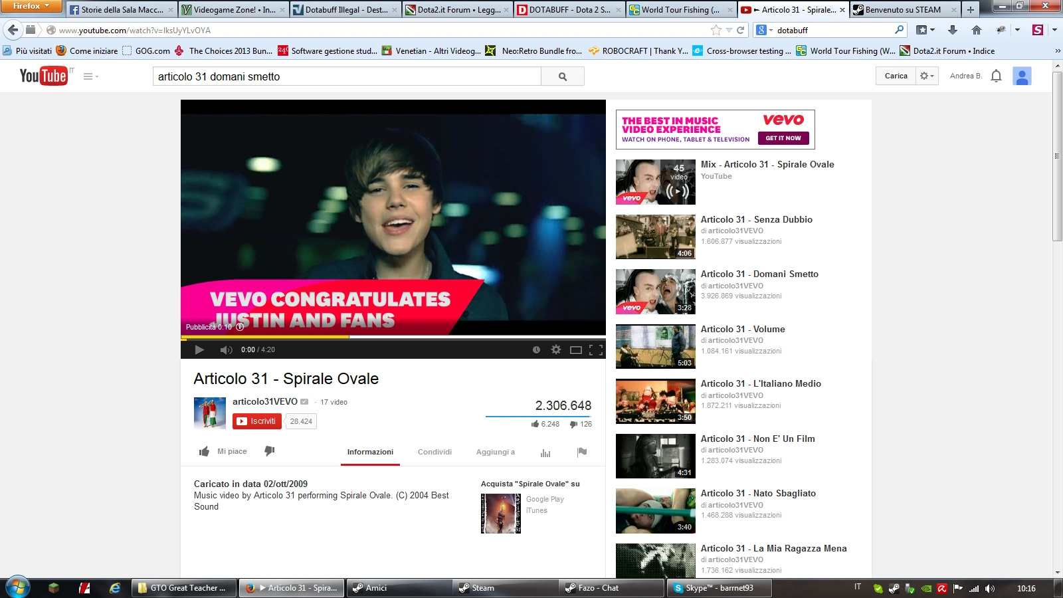The width and height of the screenshot is (1063, 598).
Task: Open the Google Play purchase link
Action: click(545, 499)
